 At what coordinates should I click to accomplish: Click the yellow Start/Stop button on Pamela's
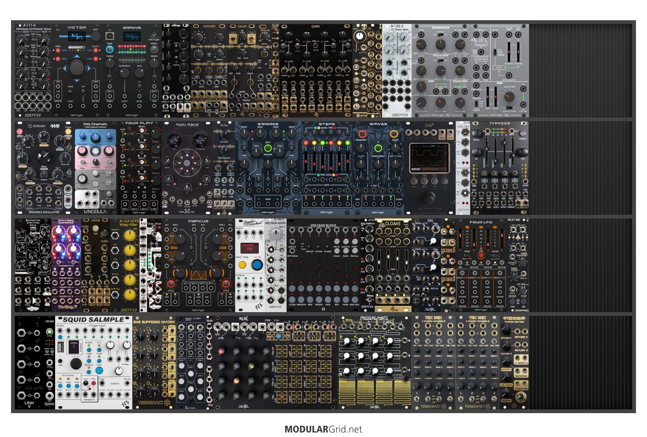click(x=242, y=265)
